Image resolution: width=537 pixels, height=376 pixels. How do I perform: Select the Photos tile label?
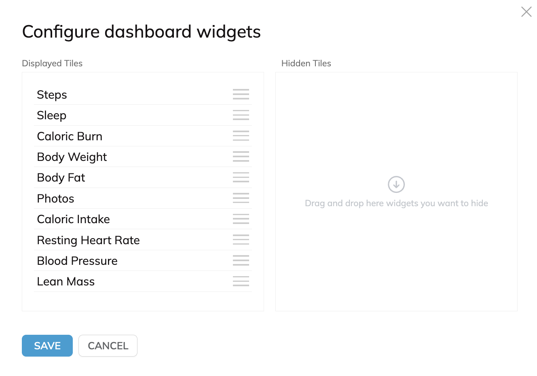coord(56,199)
